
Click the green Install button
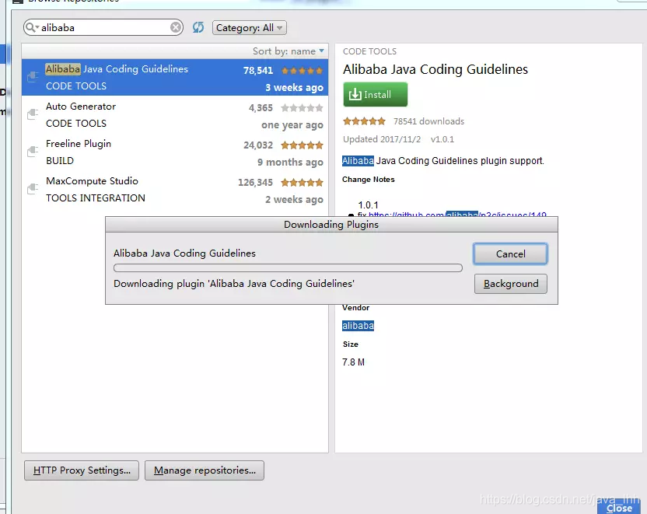[x=375, y=94]
